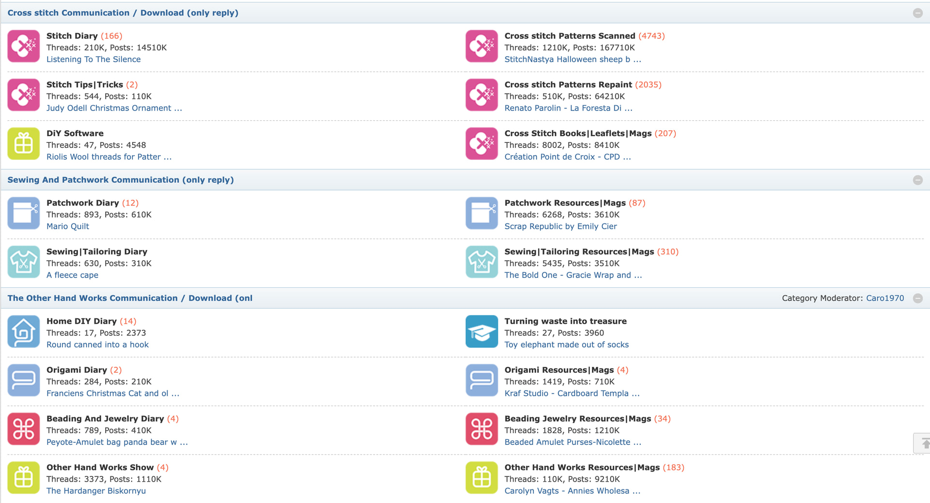Click the Turning waste into treasure icon

481,332
